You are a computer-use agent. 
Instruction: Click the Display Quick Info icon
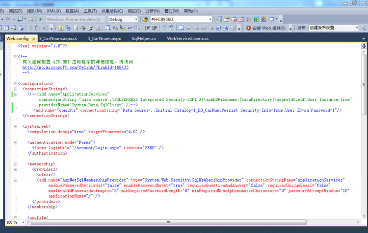[x=123, y=28]
